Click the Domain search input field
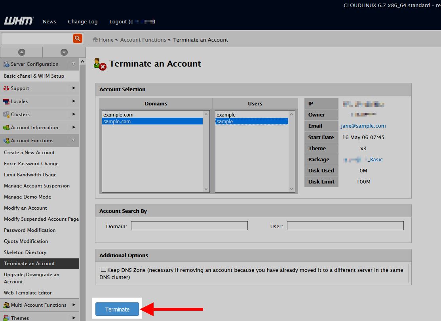Viewport: 441px width, 321px height. coord(189,226)
